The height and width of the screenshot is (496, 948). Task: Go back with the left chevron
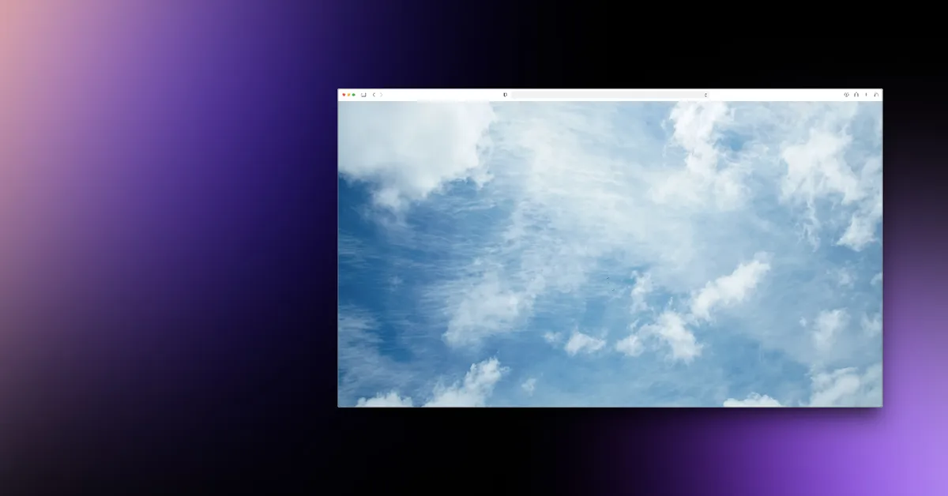(374, 95)
